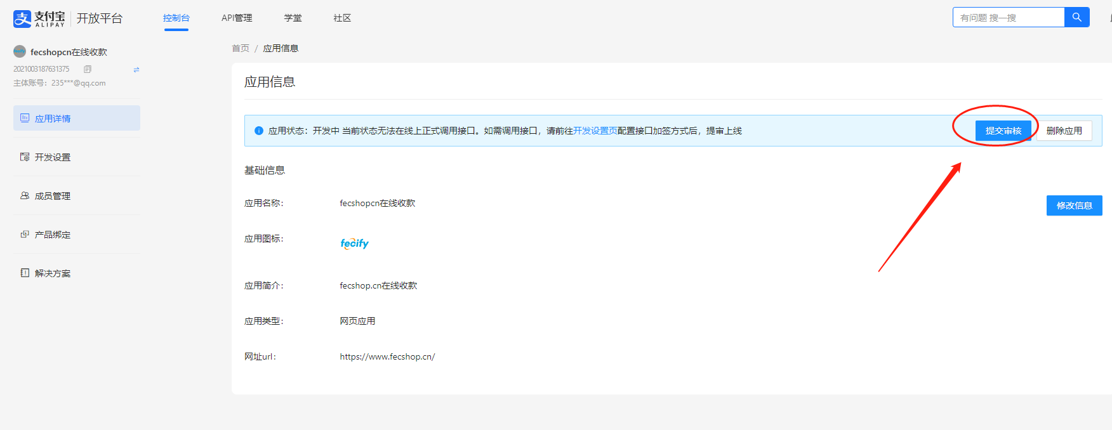Click the sidebar app title fecshopcn在线收款
The height and width of the screenshot is (430, 1112).
69,52
